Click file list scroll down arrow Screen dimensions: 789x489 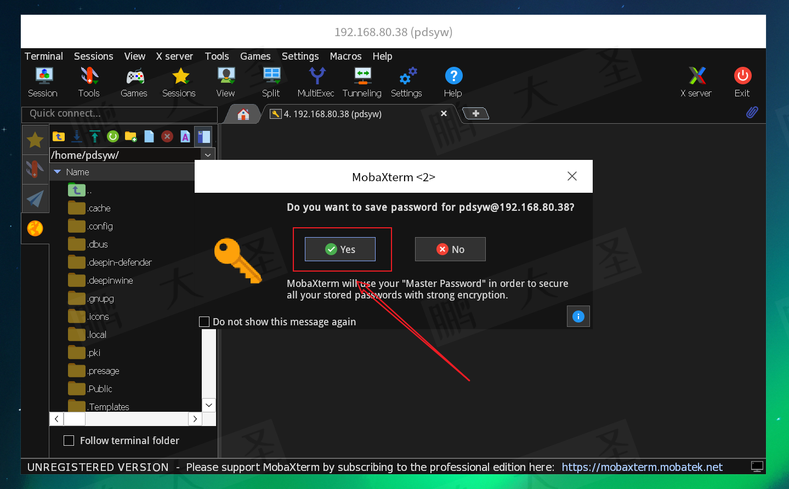pyautogui.click(x=209, y=405)
